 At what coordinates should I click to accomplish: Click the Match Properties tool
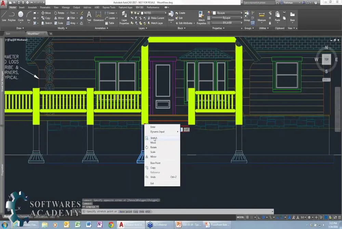pos(201,18)
